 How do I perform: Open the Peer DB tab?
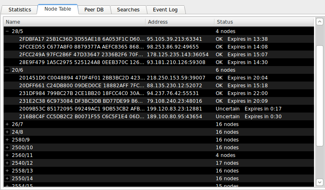pos(94,10)
